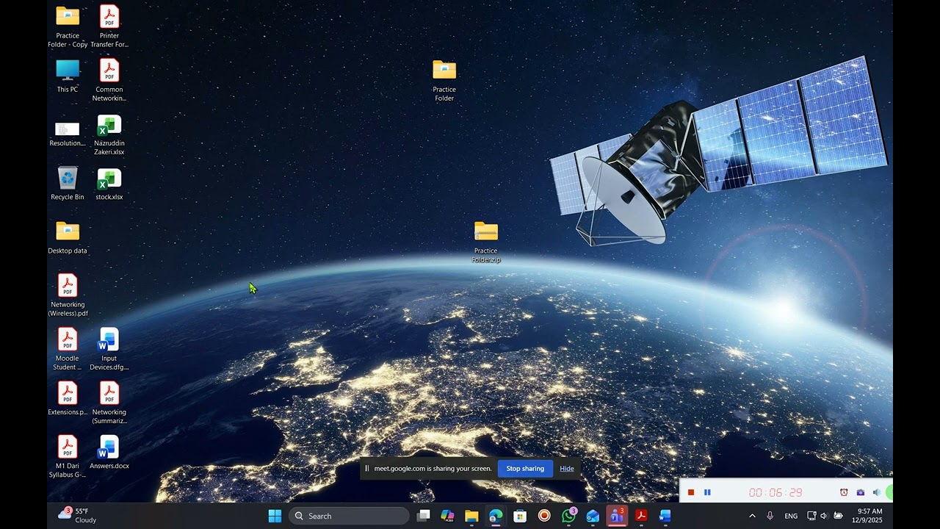This screenshot has width=940, height=529.
Task: Select the Resolution file icon on desktop
Action: (68, 134)
